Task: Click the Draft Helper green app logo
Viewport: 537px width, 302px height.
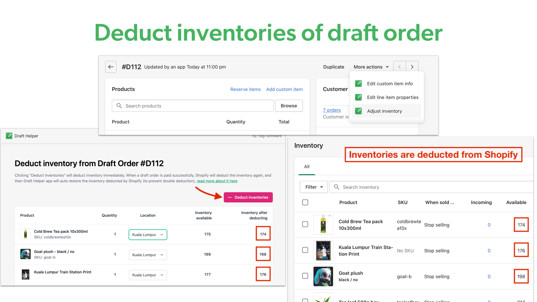Action: click(x=9, y=136)
